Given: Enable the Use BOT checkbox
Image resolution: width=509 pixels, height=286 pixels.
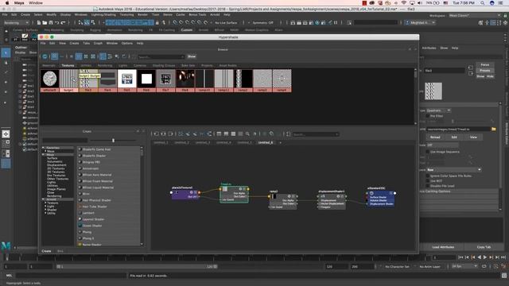Looking at the screenshot, I should pos(428,181).
